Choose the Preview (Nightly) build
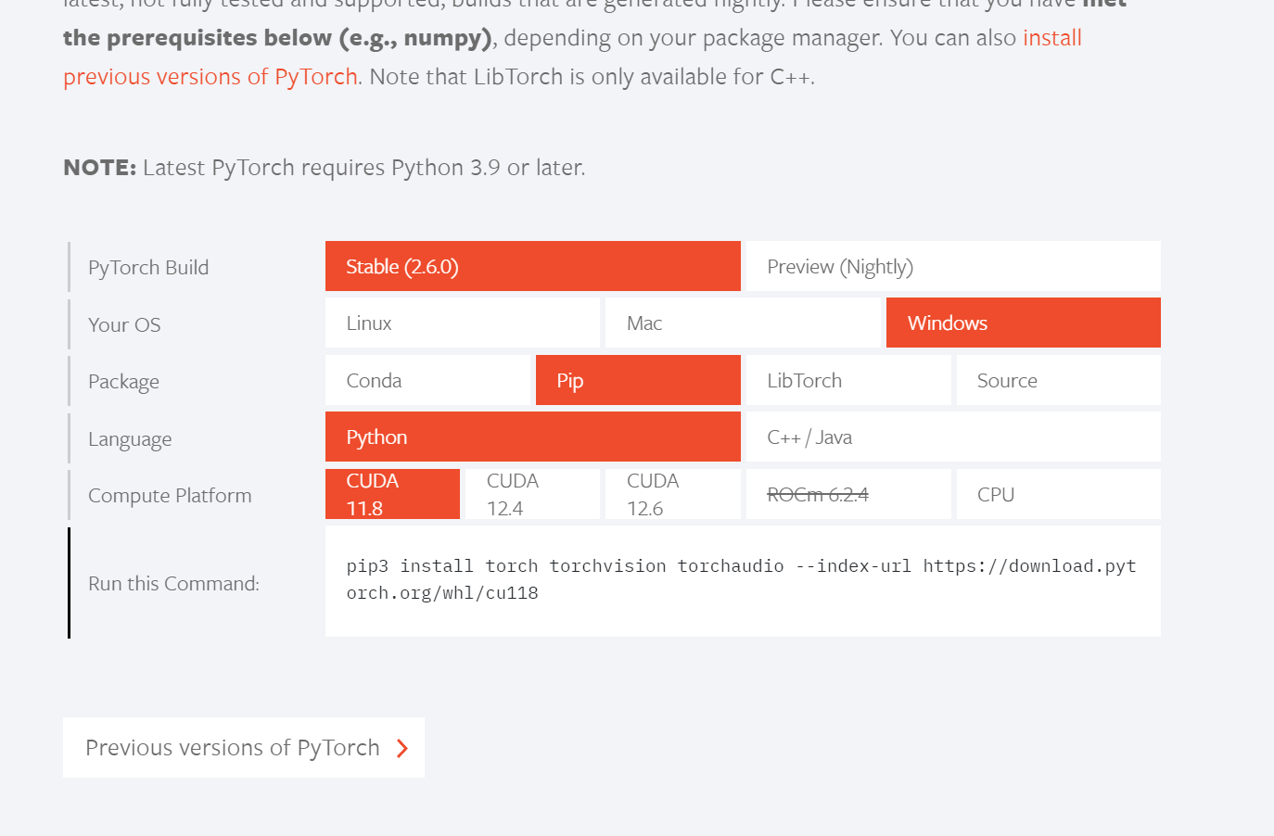This screenshot has height=836, width=1274. (x=952, y=267)
